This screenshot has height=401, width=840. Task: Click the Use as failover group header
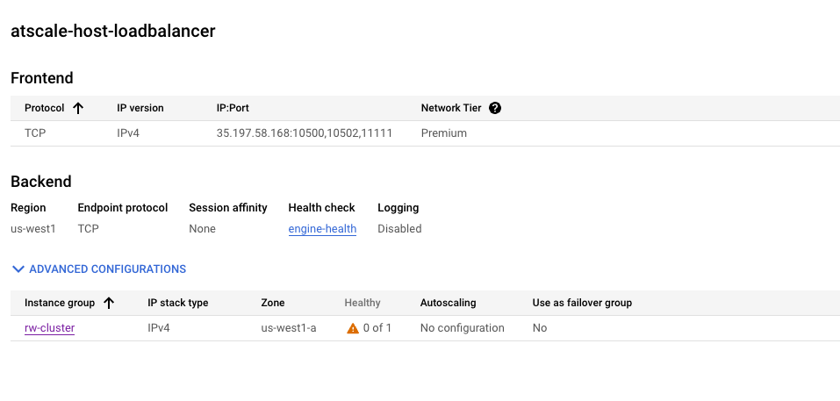(582, 303)
